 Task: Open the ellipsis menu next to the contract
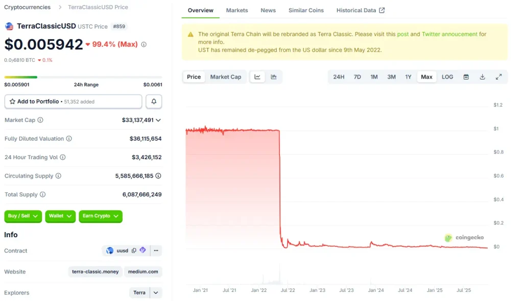point(156,250)
